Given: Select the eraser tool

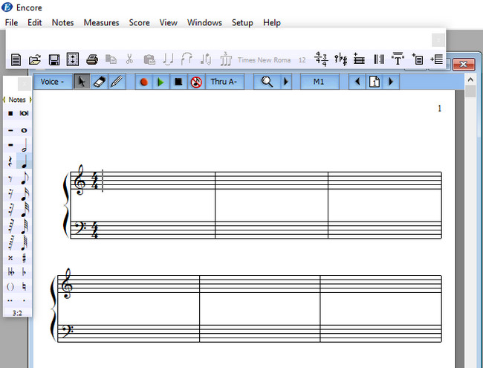Looking at the screenshot, I should pyautogui.click(x=100, y=82).
